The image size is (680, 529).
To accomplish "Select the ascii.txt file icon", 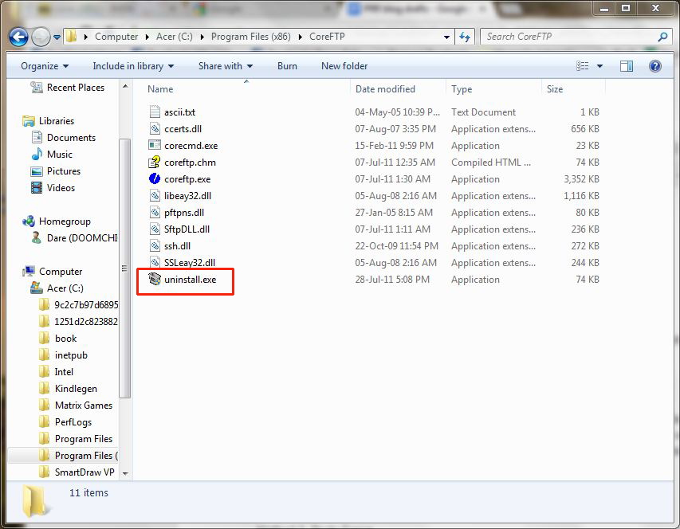I will pos(155,112).
